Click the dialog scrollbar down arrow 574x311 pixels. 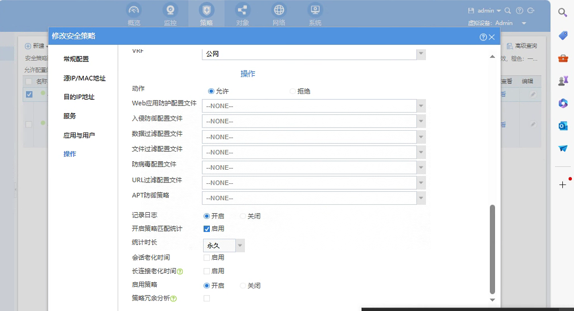[492, 300]
